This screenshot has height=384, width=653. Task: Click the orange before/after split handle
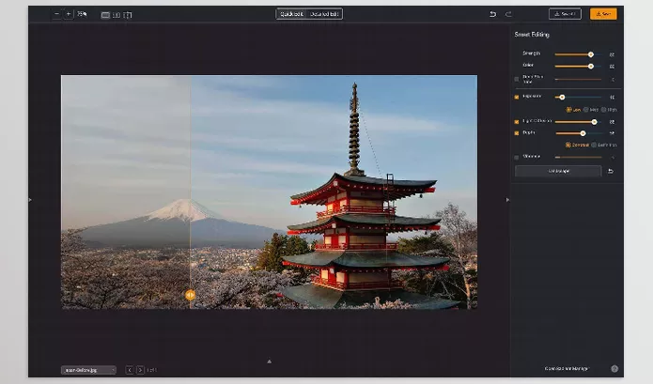(x=190, y=295)
